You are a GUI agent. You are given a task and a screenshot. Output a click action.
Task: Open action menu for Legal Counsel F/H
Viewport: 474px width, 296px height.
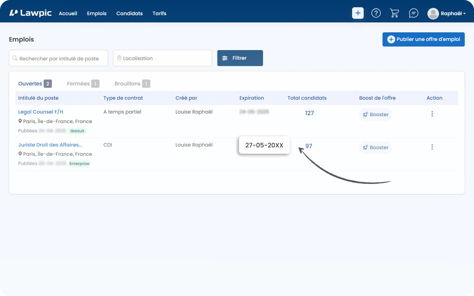(432, 114)
